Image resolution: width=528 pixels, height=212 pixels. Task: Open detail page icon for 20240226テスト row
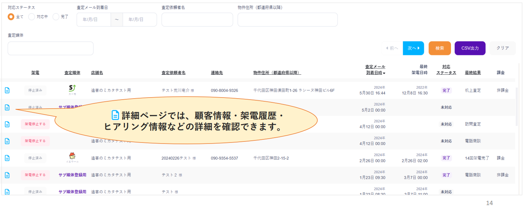click(x=7, y=158)
